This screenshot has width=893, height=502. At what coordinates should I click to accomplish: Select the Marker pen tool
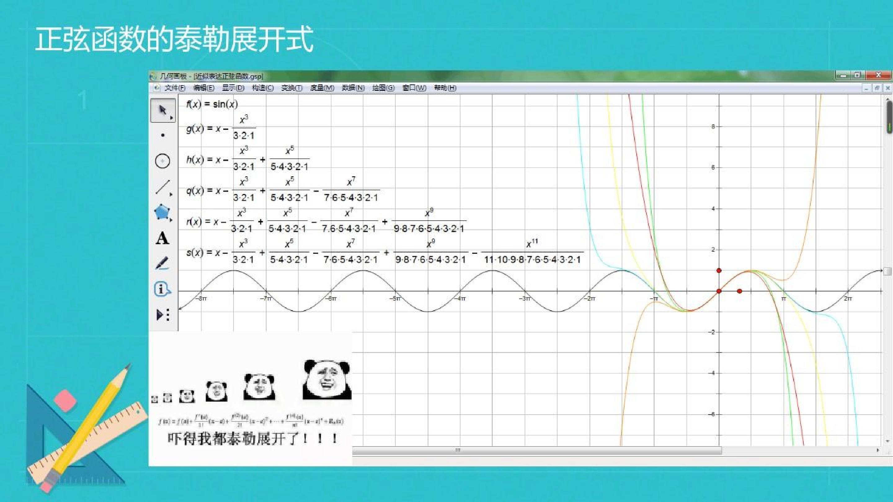coord(162,263)
